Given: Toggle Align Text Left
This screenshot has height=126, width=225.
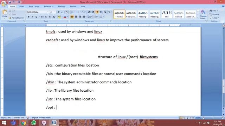Looking at the screenshot, I should 72,17.
